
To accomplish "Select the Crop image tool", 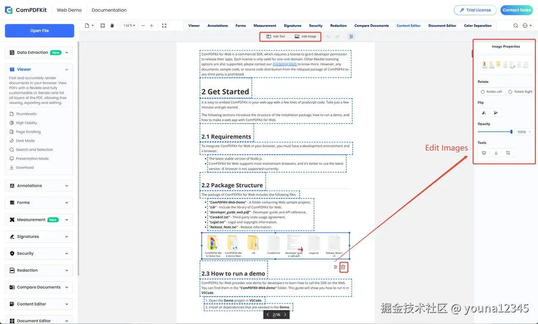I will pyautogui.click(x=508, y=153).
